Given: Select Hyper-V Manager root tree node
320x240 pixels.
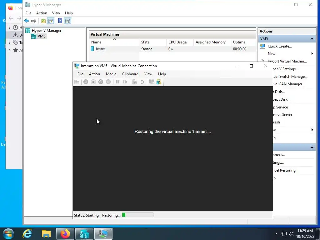Looking at the screenshot, I should 46,31.
